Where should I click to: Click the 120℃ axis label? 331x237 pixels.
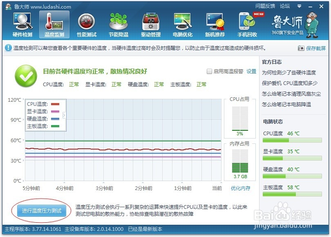14,100
